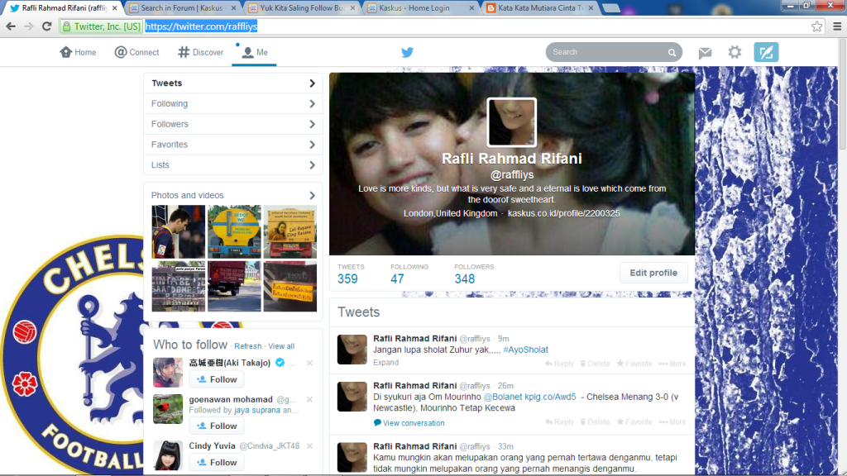Click the browser forward arrow
847x476 pixels.
29,26
